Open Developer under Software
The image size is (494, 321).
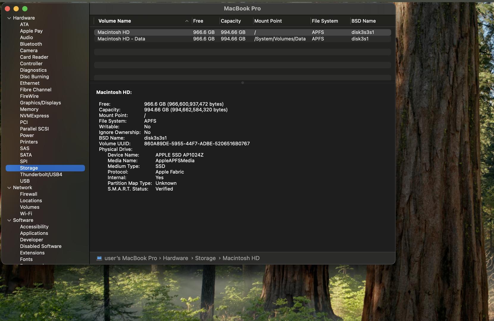(x=32, y=240)
